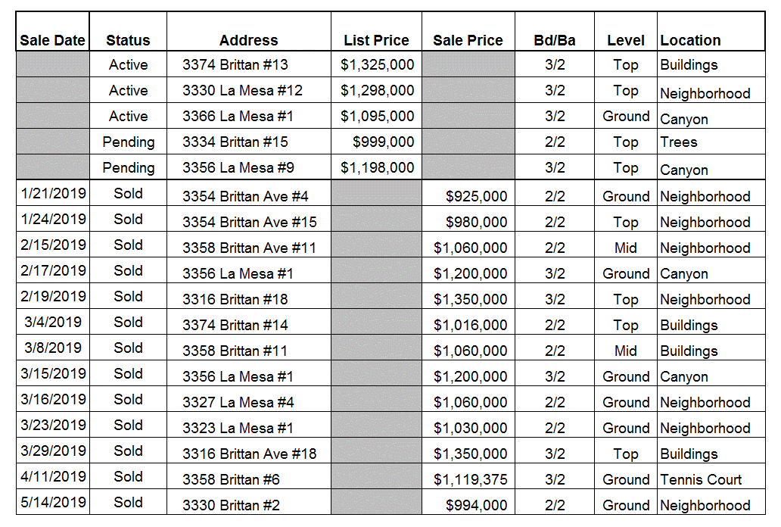781x527 pixels.
Task: Click the $1,325,000 list price cell
Action: tap(377, 65)
